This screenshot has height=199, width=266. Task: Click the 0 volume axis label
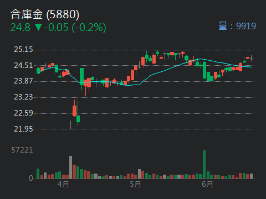click(31, 178)
